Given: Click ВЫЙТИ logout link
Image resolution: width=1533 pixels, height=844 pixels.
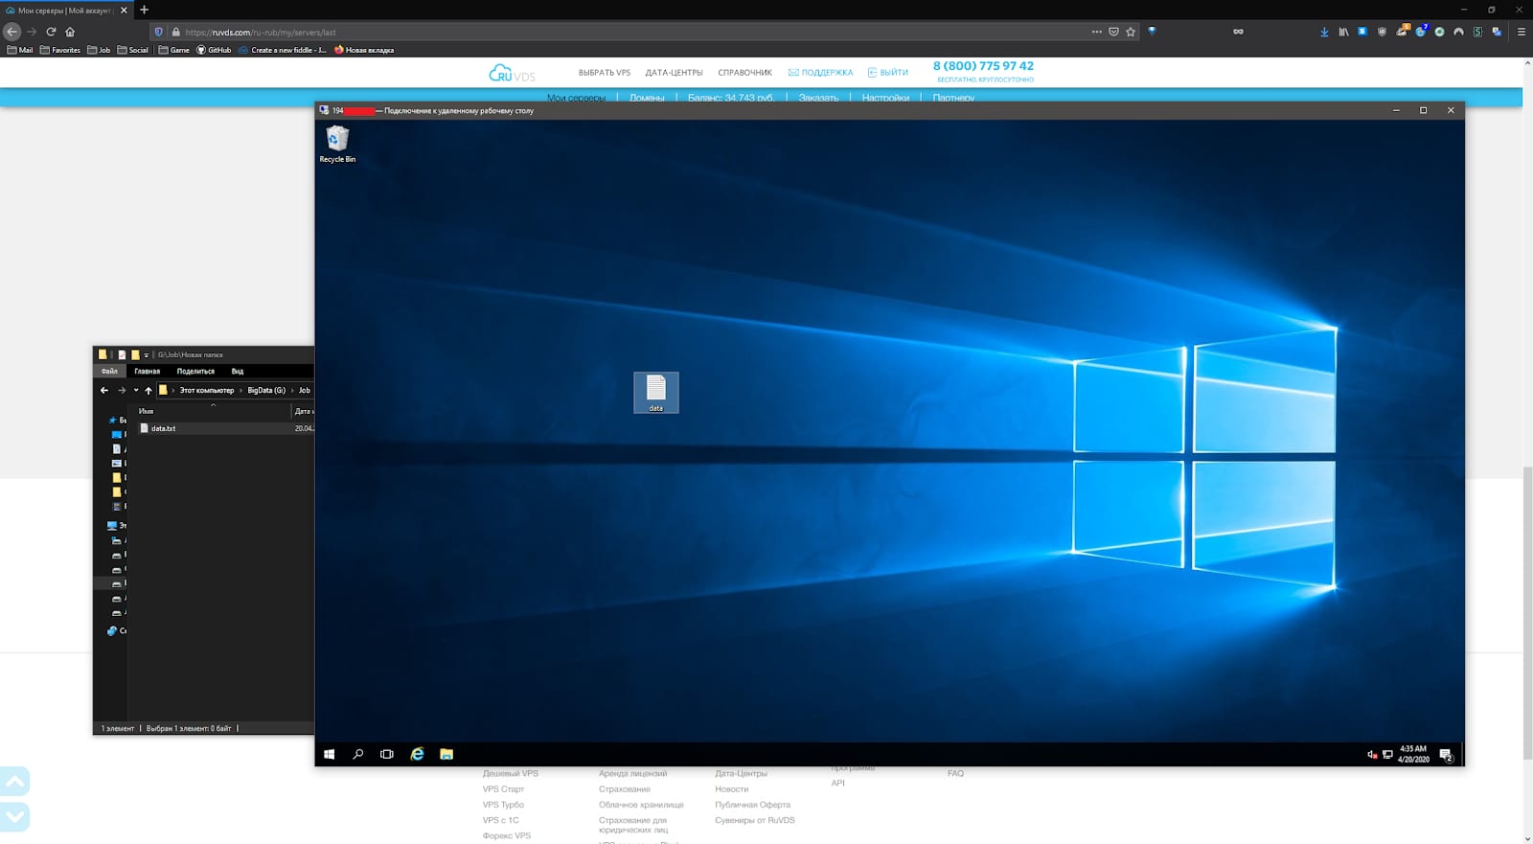Looking at the screenshot, I should point(887,73).
